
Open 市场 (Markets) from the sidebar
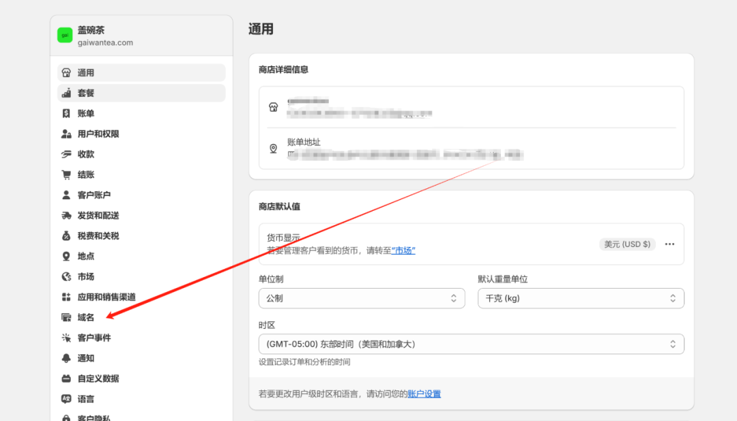tap(66, 276)
